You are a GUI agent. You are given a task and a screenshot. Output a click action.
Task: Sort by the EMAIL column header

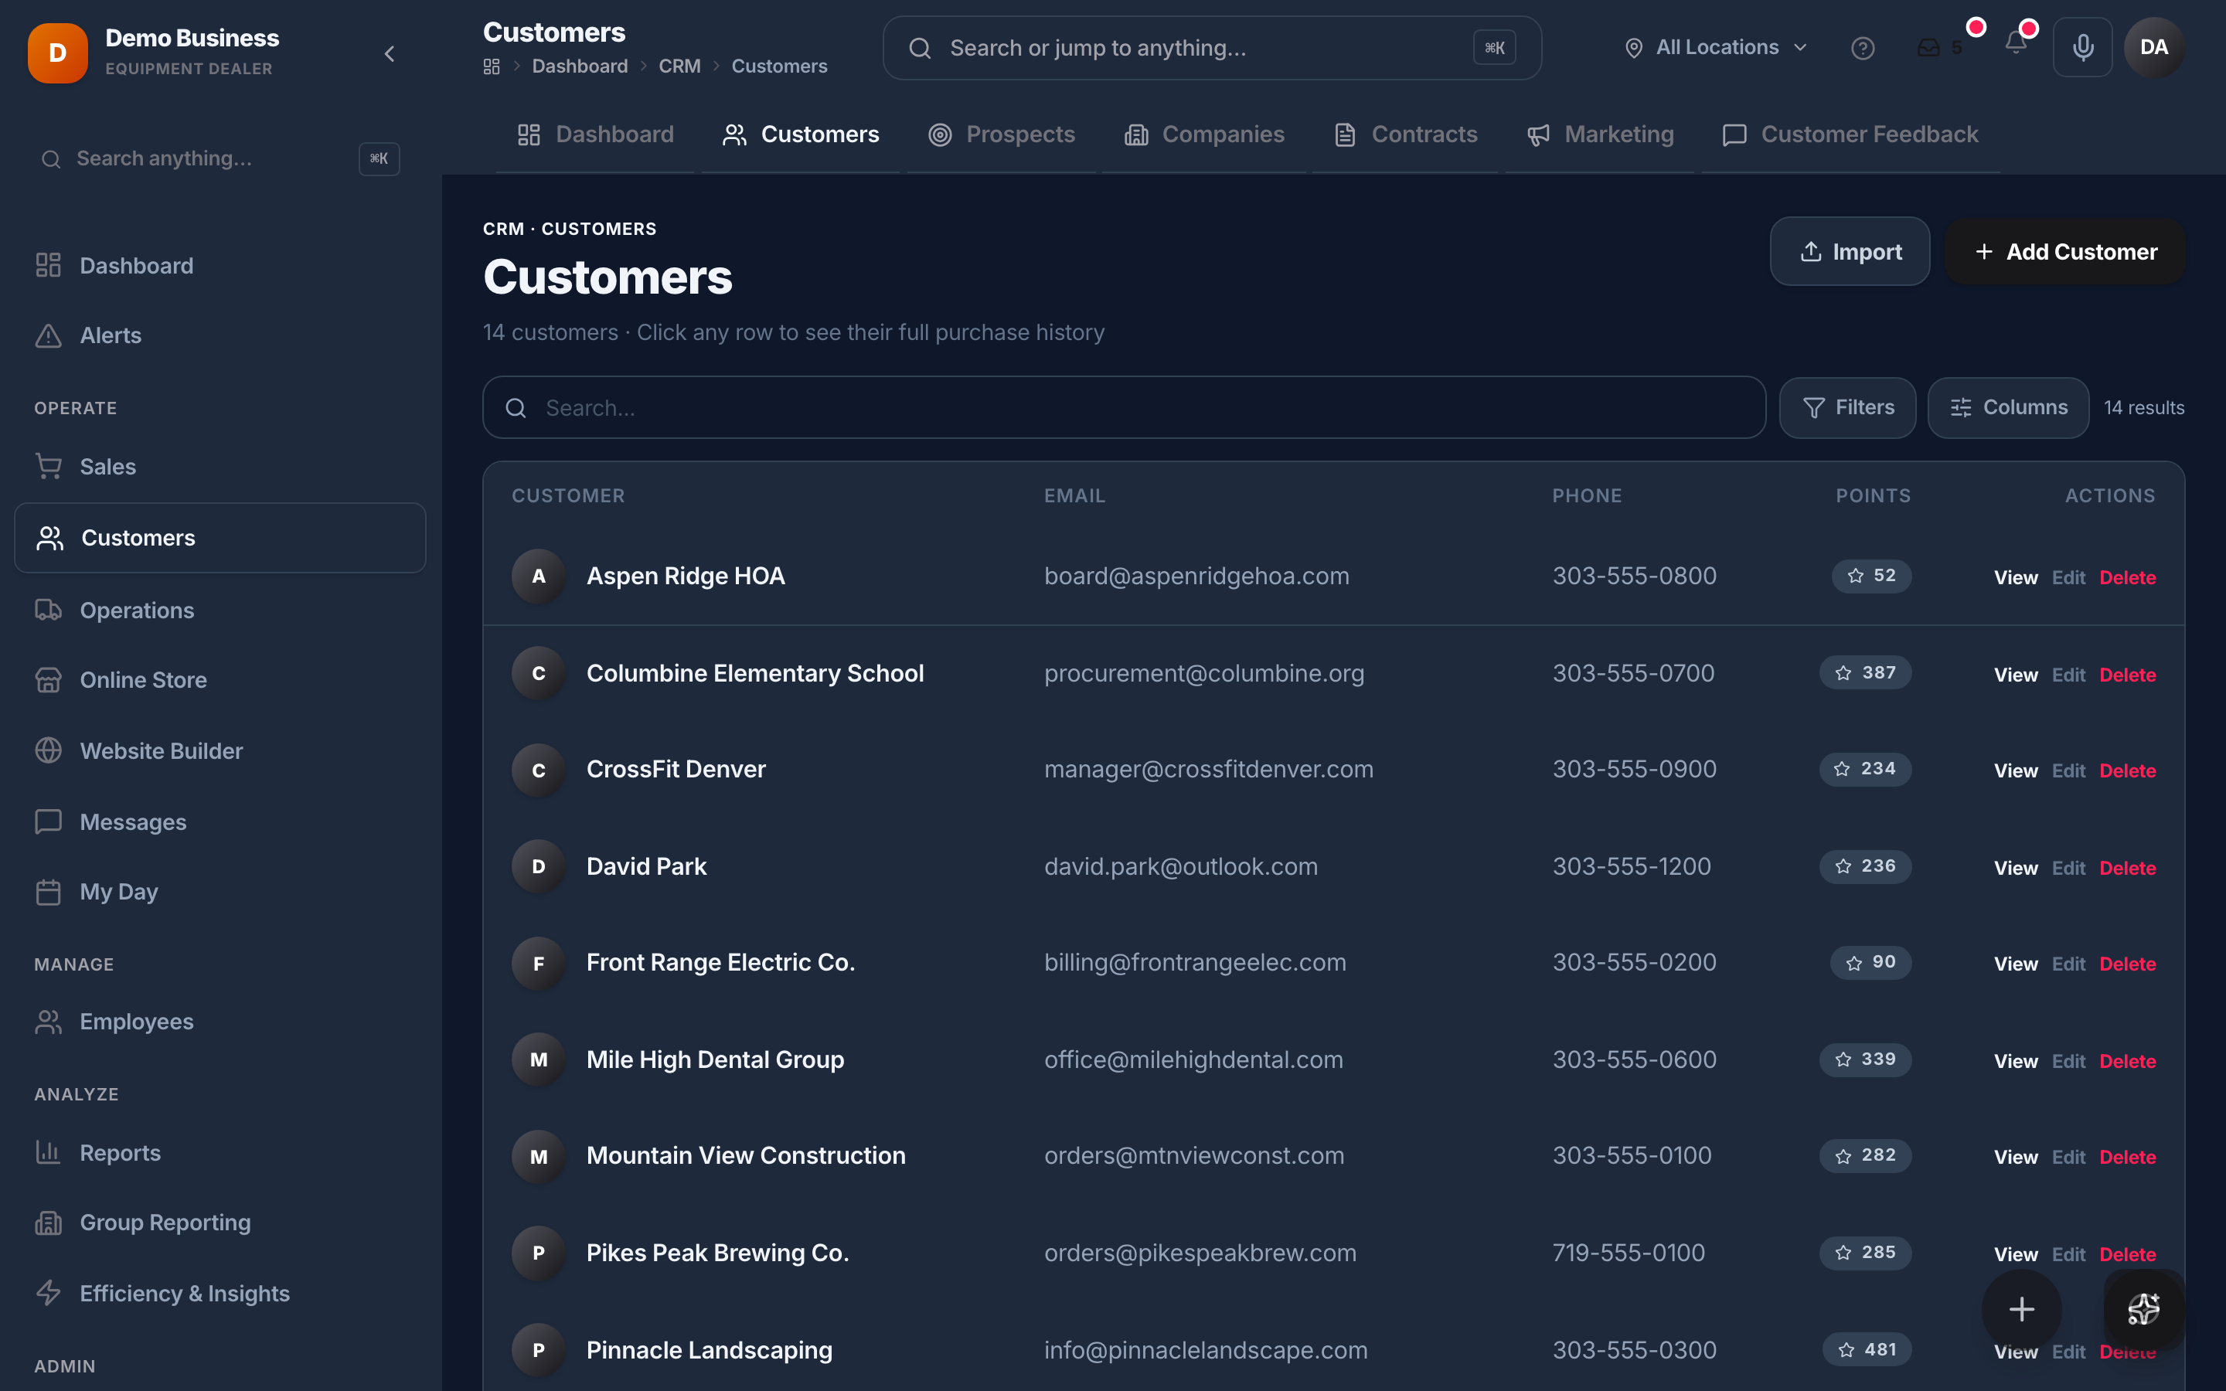click(1074, 496)
